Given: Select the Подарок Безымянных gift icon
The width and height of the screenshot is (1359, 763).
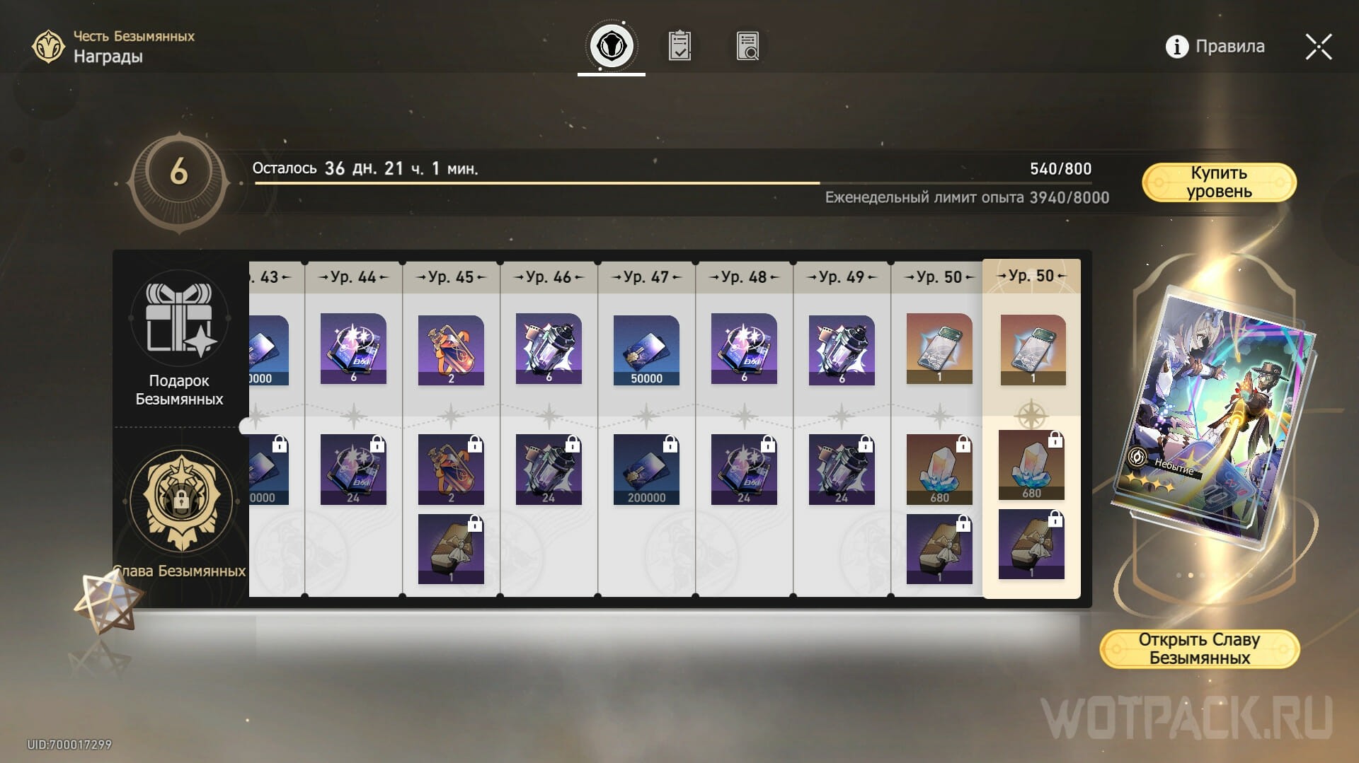Looking at the screenshot, I should tap(179, 319).
